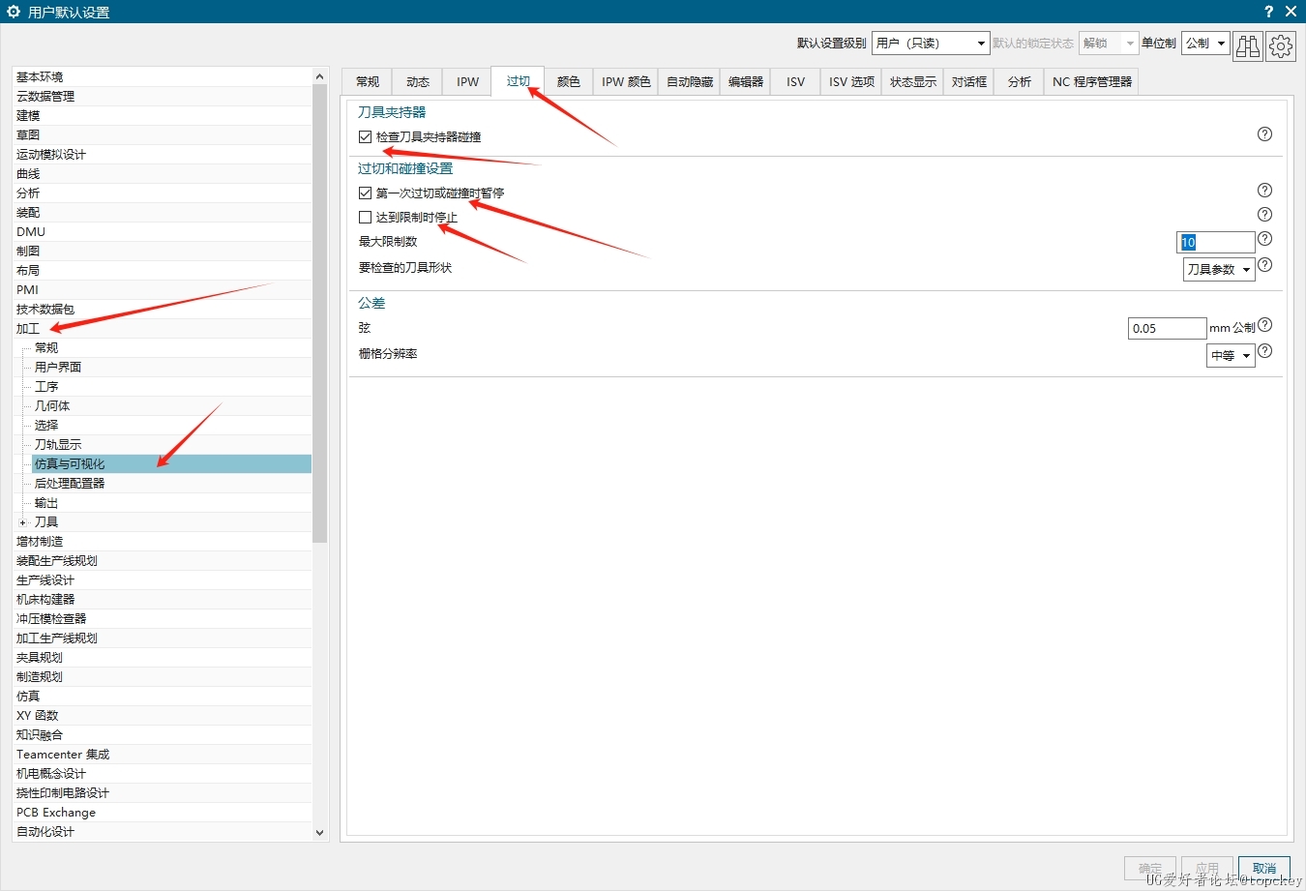Open the 刀具参数 dropdown

(x=1219, y=269)
